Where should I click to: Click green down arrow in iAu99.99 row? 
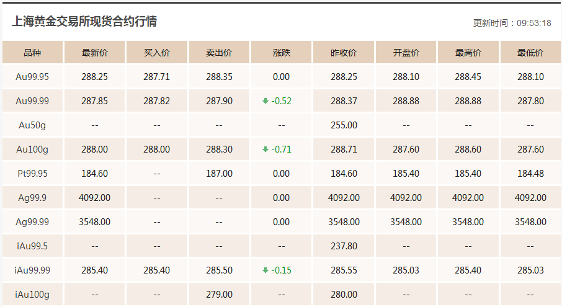[x=265, y=270]
